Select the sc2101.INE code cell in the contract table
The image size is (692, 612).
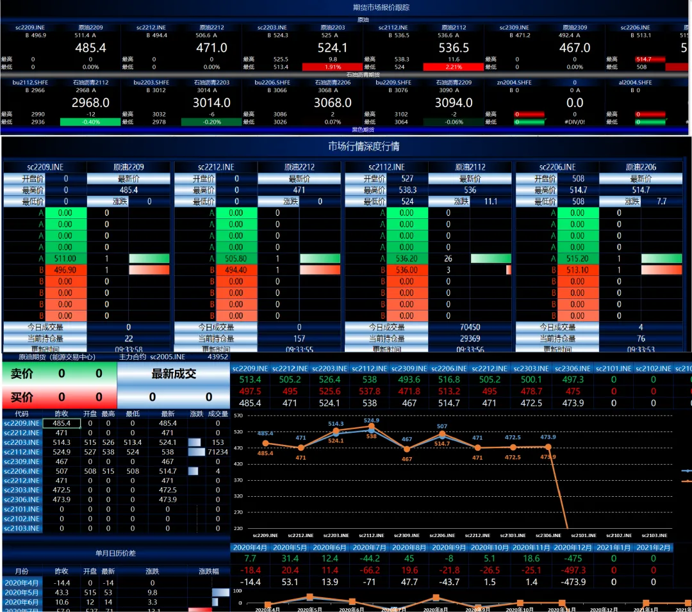(22, 510)
